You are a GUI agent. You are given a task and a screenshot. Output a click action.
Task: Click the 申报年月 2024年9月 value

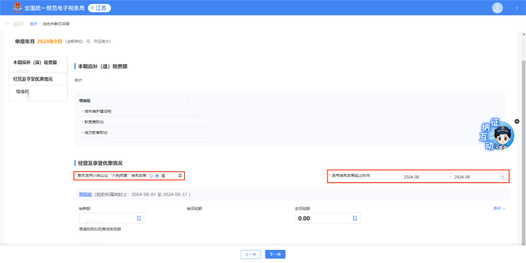point(49,41)
